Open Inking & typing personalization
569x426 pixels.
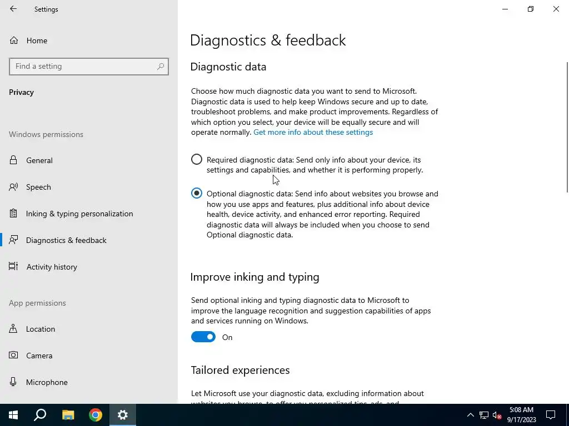coord(79,214)
